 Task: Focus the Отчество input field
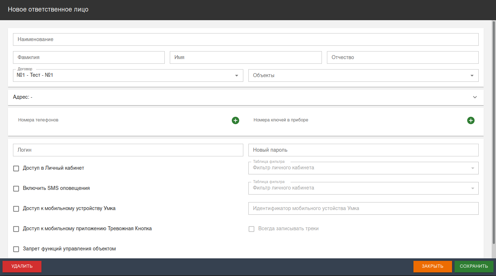click(403, 57)
